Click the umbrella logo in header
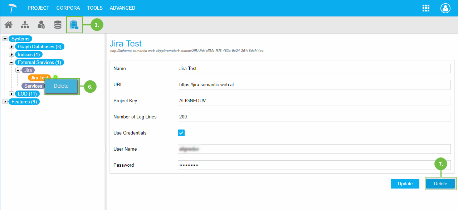458x210 pixels. point(13,8)
